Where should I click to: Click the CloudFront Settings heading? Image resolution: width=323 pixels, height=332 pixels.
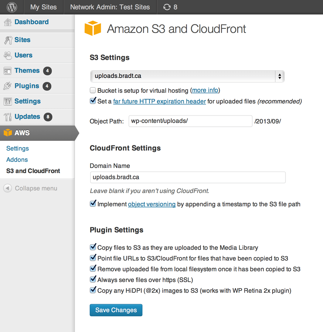[125, 148]
